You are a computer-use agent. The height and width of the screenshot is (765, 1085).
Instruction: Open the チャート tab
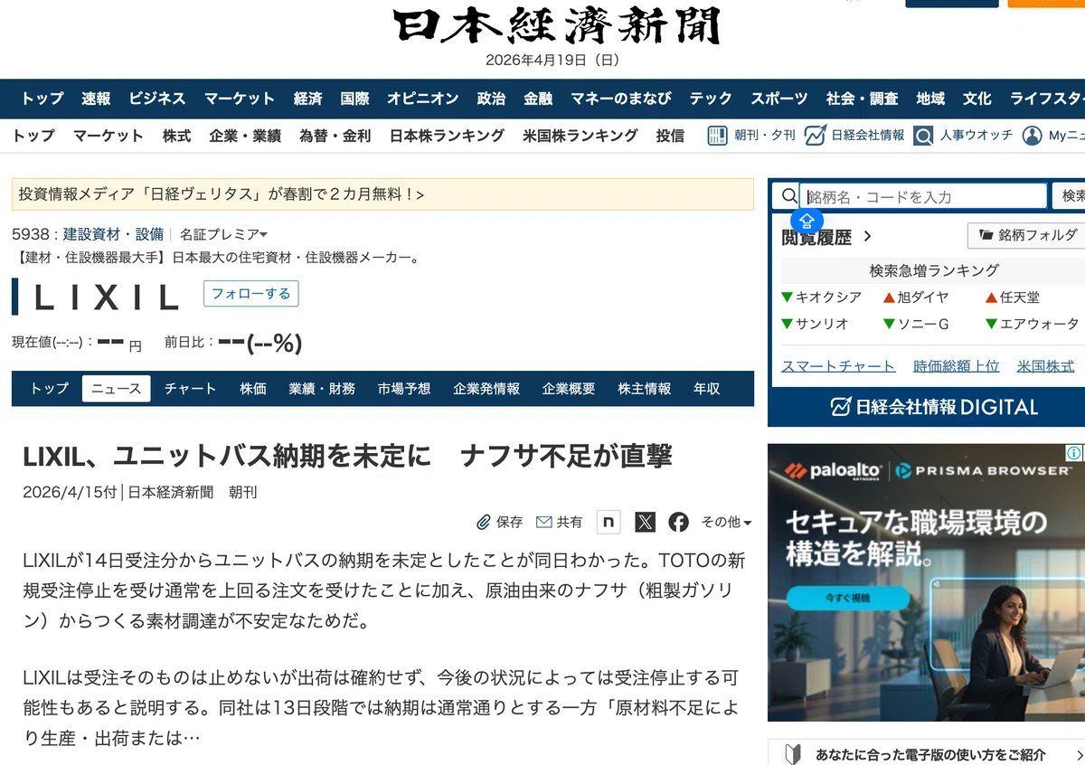190,389
